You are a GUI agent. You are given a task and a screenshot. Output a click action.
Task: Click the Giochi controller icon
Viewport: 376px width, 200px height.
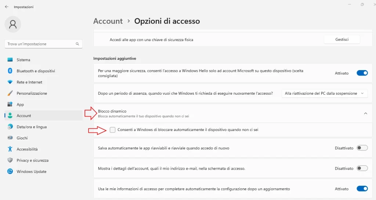click(x=10, y=138)
